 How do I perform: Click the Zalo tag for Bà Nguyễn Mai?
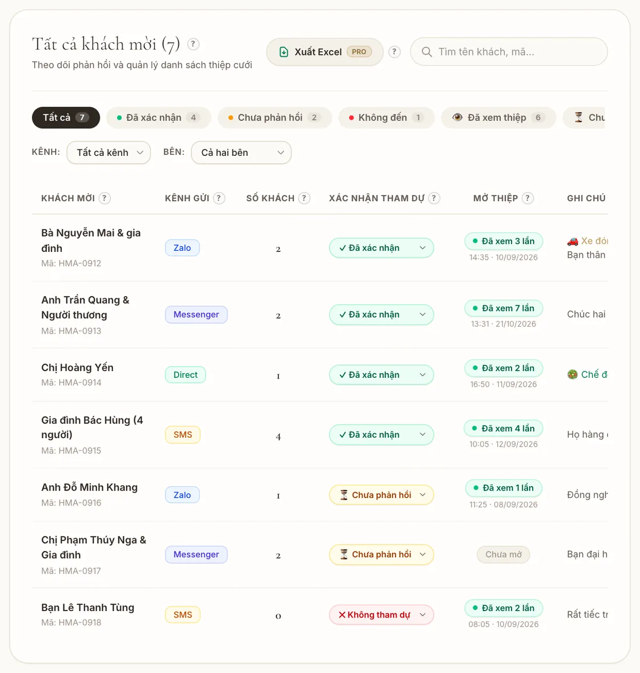point(182,248)
